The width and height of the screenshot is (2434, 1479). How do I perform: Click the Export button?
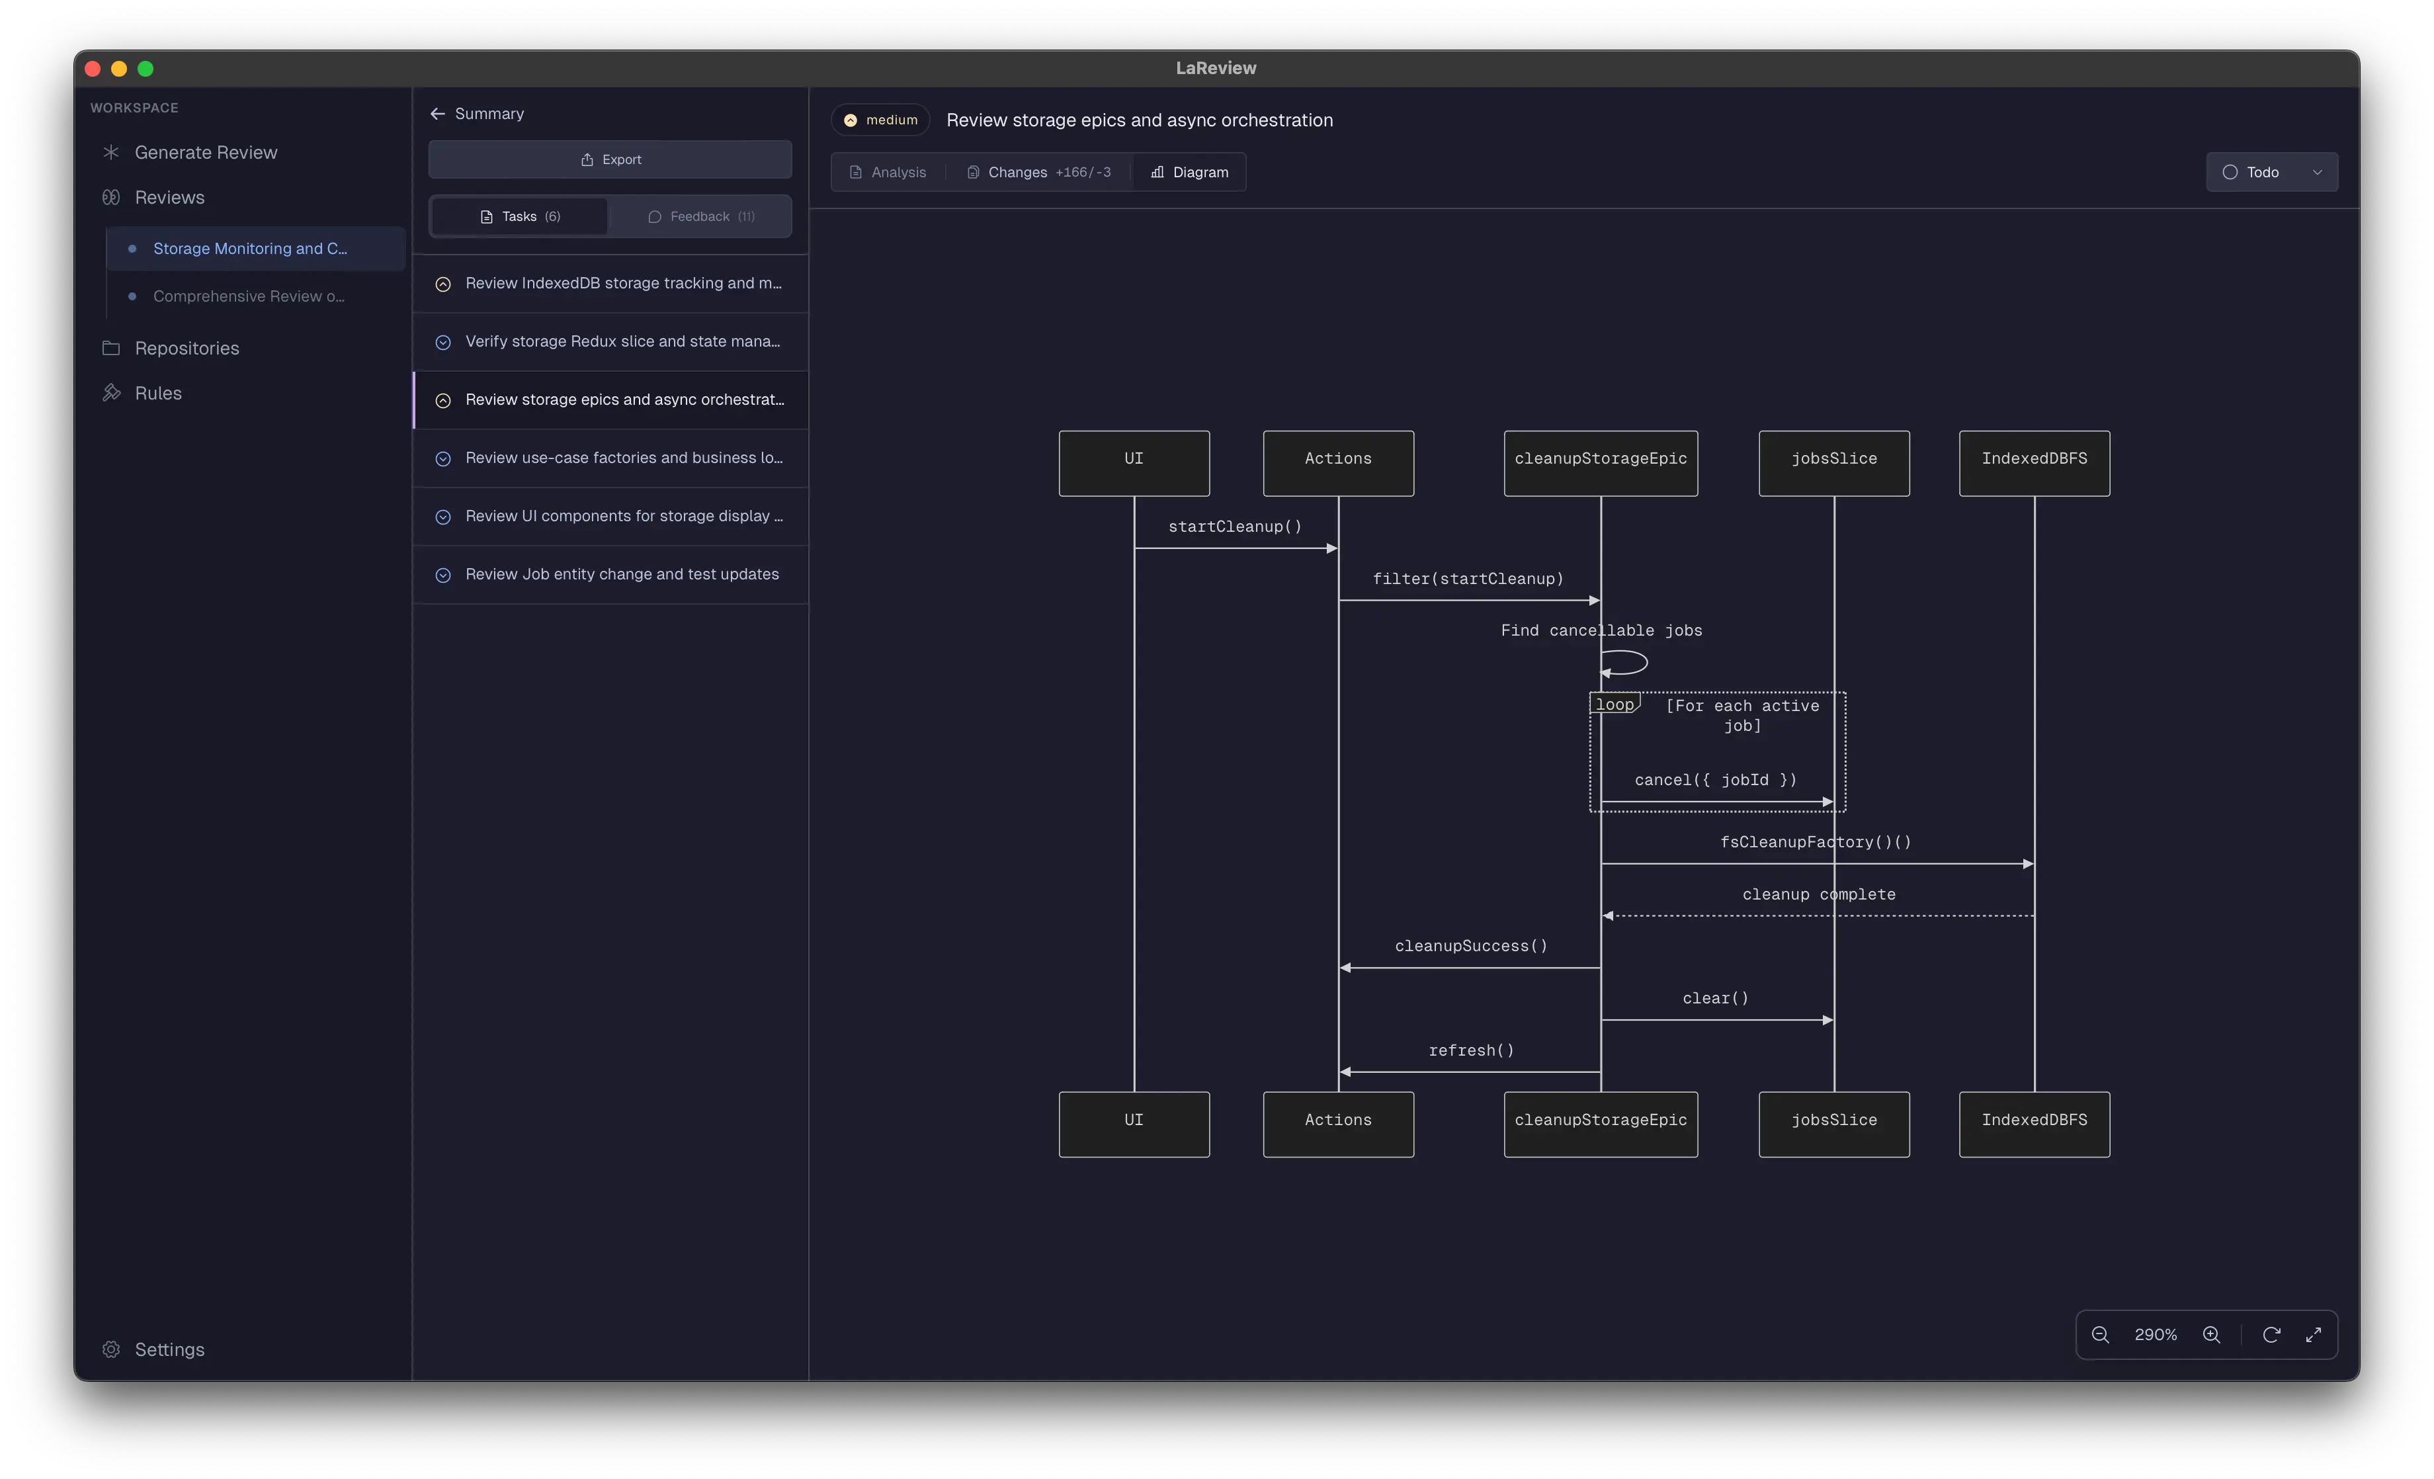(609, 159)
